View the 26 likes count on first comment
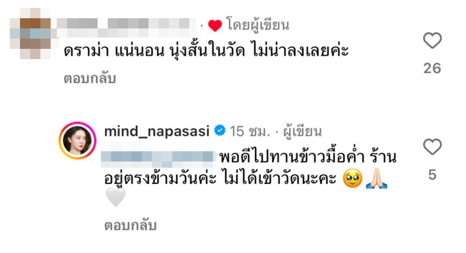 [432, 68]
